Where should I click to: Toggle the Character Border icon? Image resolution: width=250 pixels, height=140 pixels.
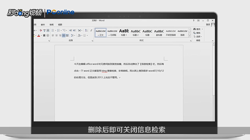[48, 30]
